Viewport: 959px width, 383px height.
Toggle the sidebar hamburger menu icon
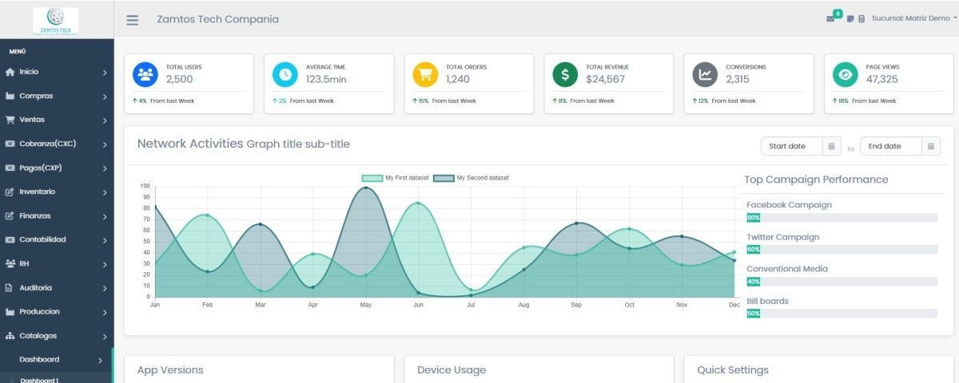coord(133,20)
